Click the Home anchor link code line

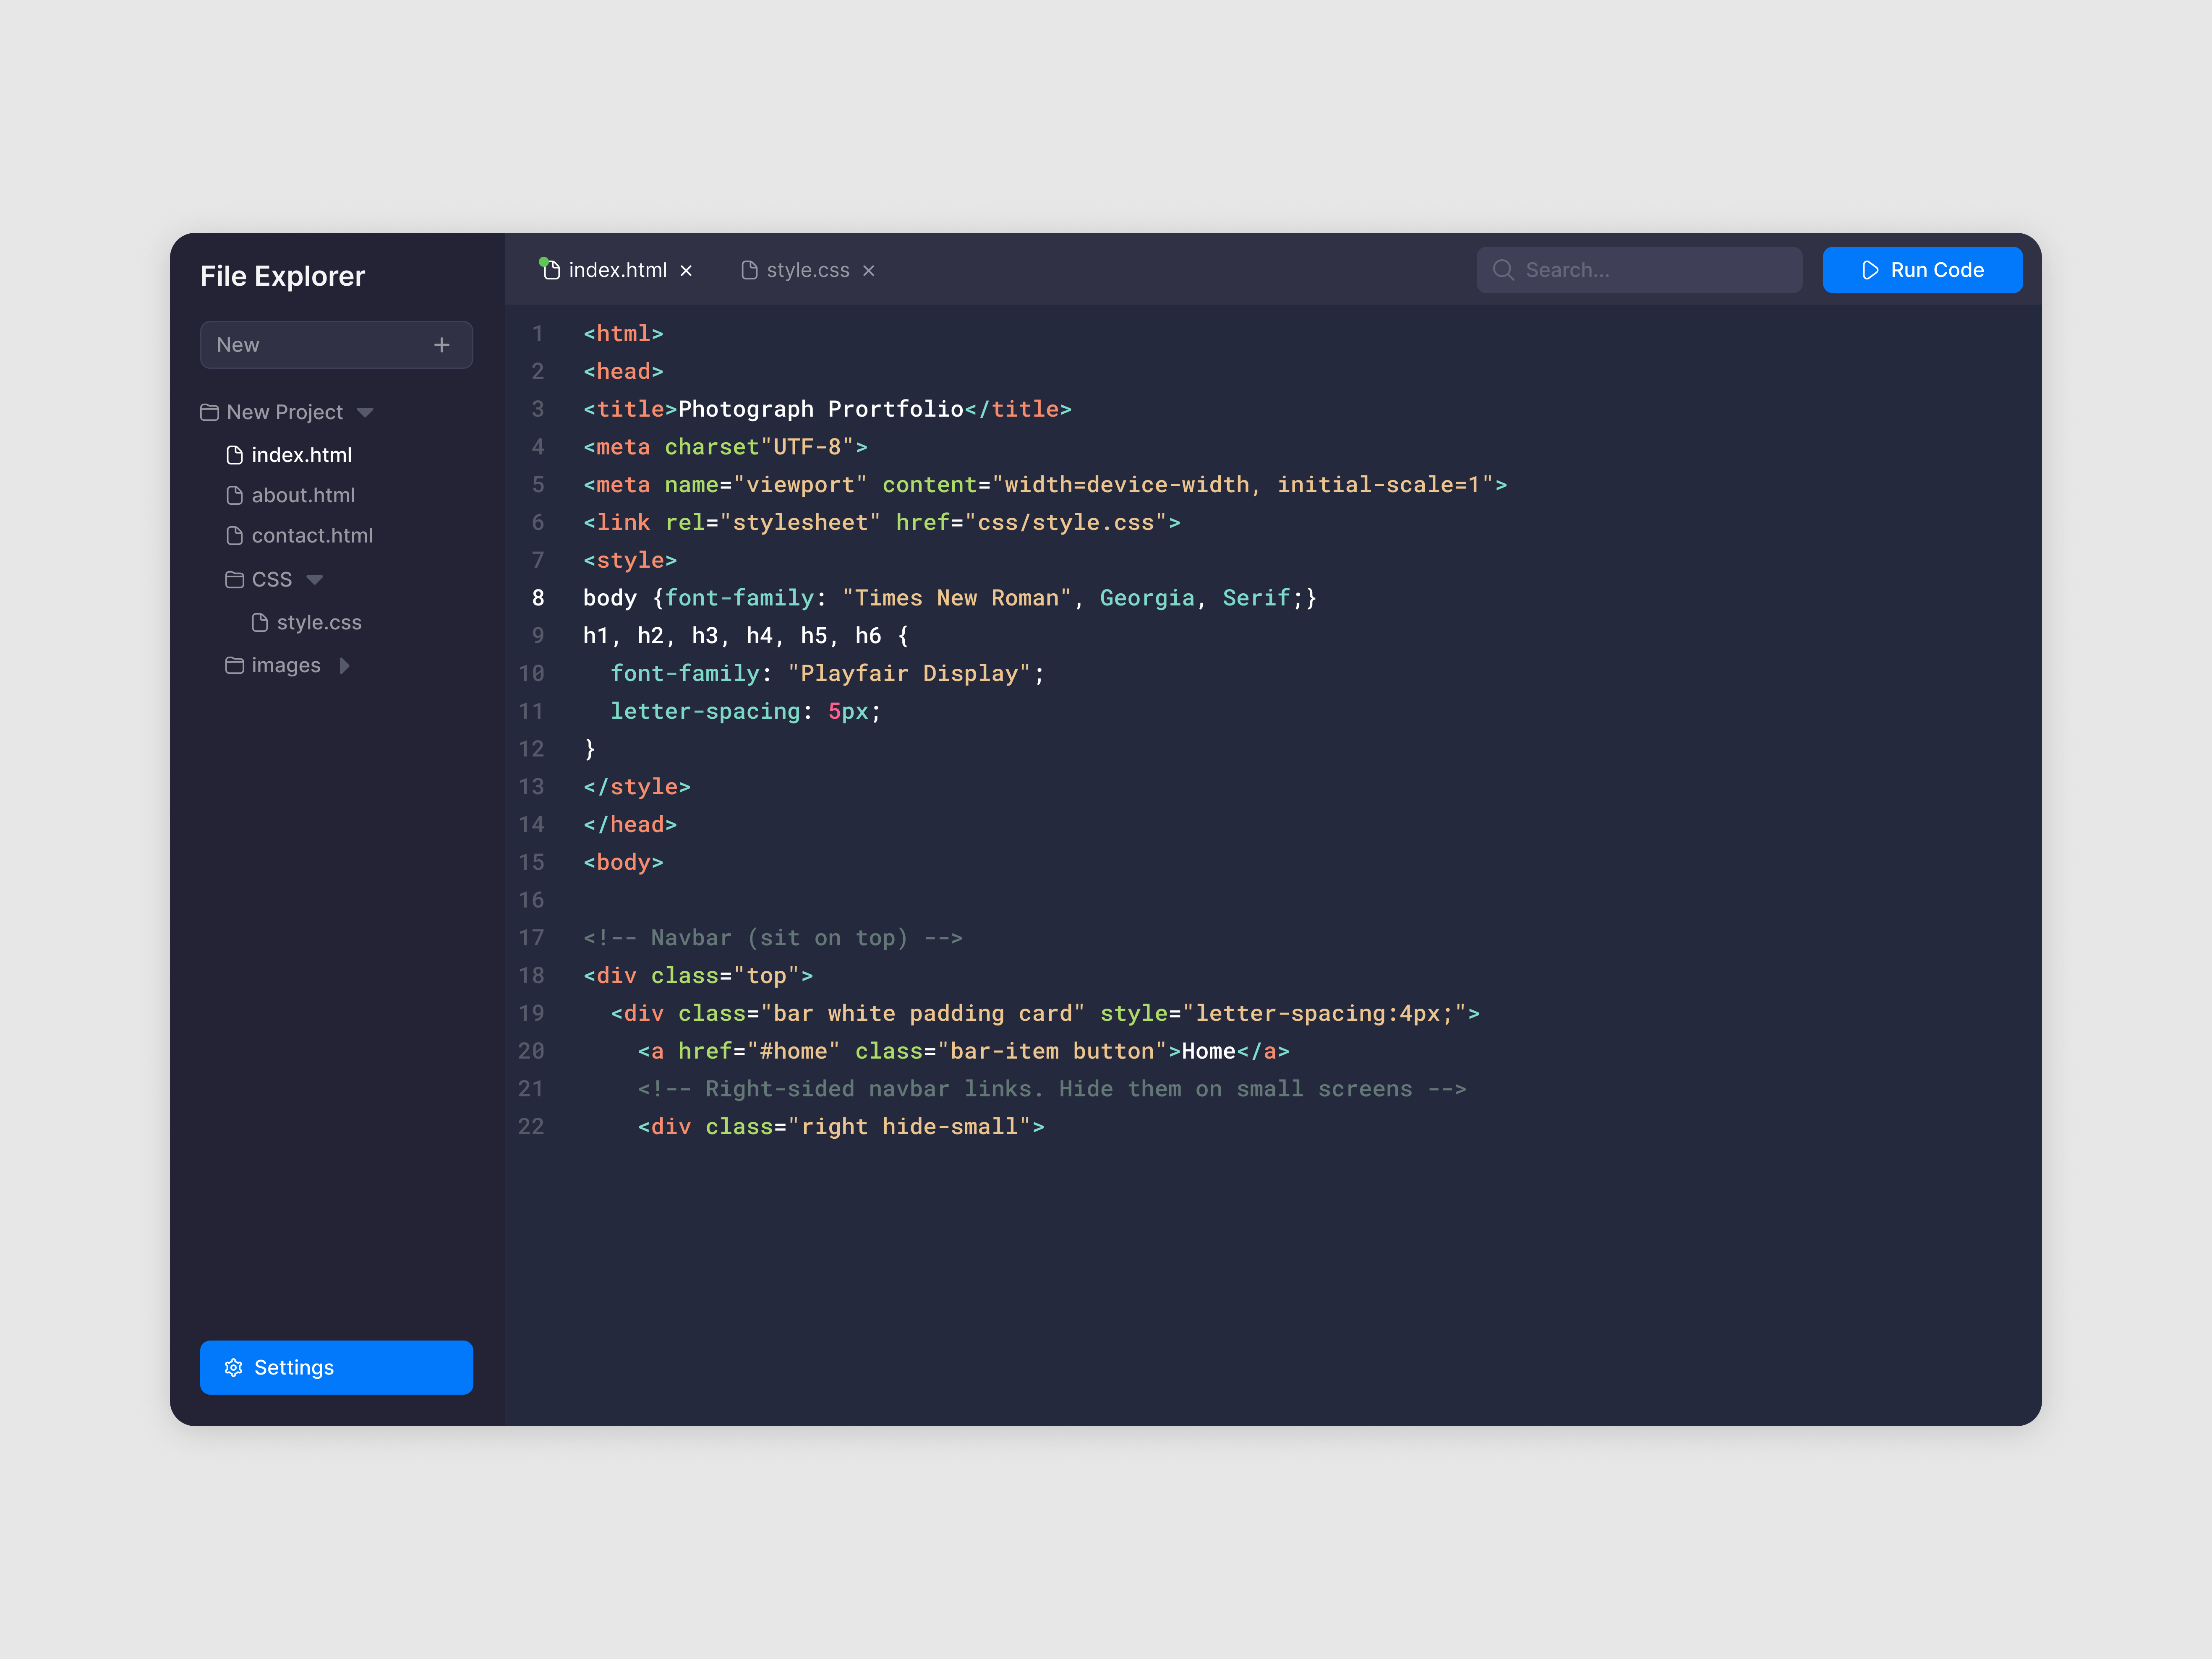(964, 1052)
